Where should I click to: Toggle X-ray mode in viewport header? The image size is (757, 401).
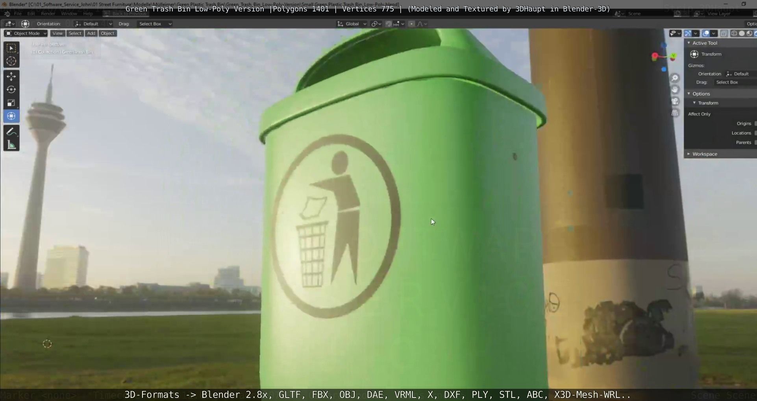[x=724, y=33]
